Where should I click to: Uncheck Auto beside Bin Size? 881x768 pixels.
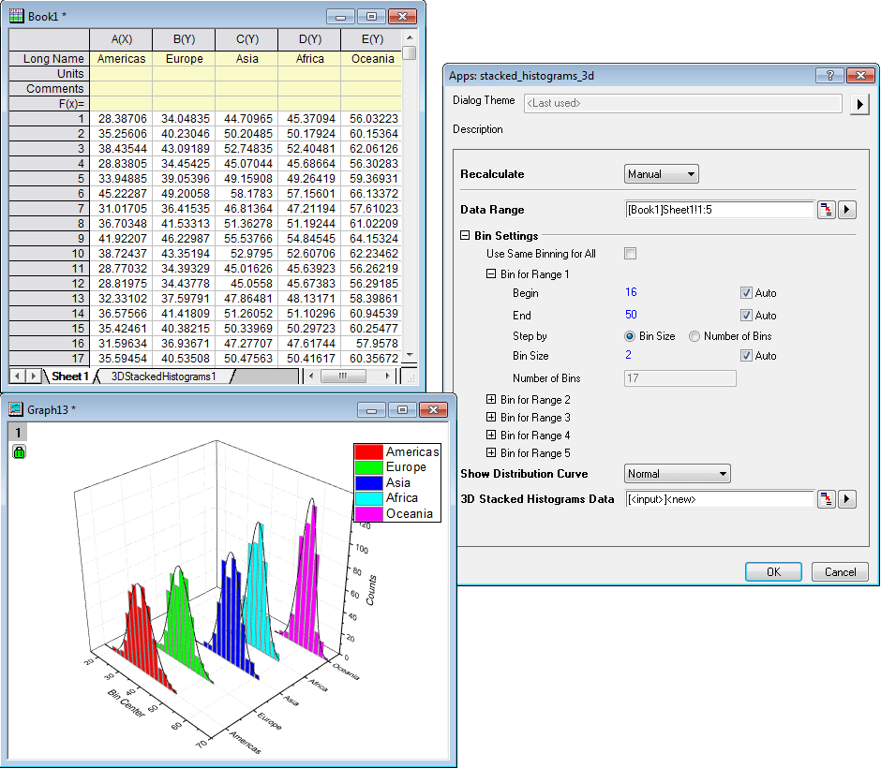pyautogui.click(x=749, y=356)
